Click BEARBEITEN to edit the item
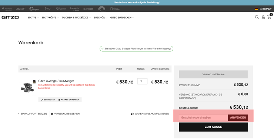Image resolution: width=274 pixels, height=140 pixels. [48, 100]
